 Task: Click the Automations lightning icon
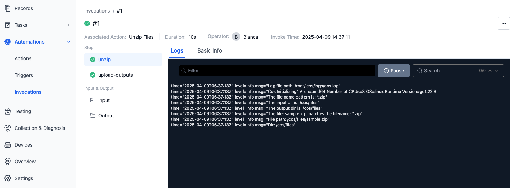8,42
